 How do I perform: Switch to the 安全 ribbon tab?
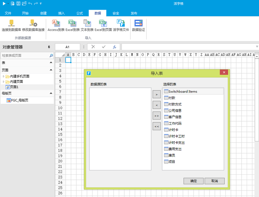point(116,13)
